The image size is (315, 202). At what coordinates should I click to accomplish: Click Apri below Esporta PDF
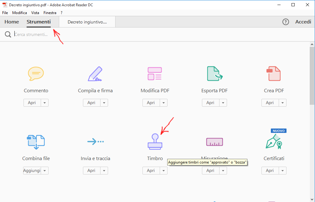(210, 103)
